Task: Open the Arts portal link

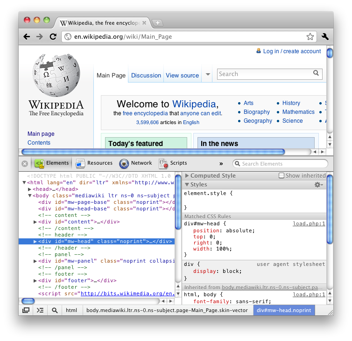Action: pyautogui.click(x=248, y=103)
